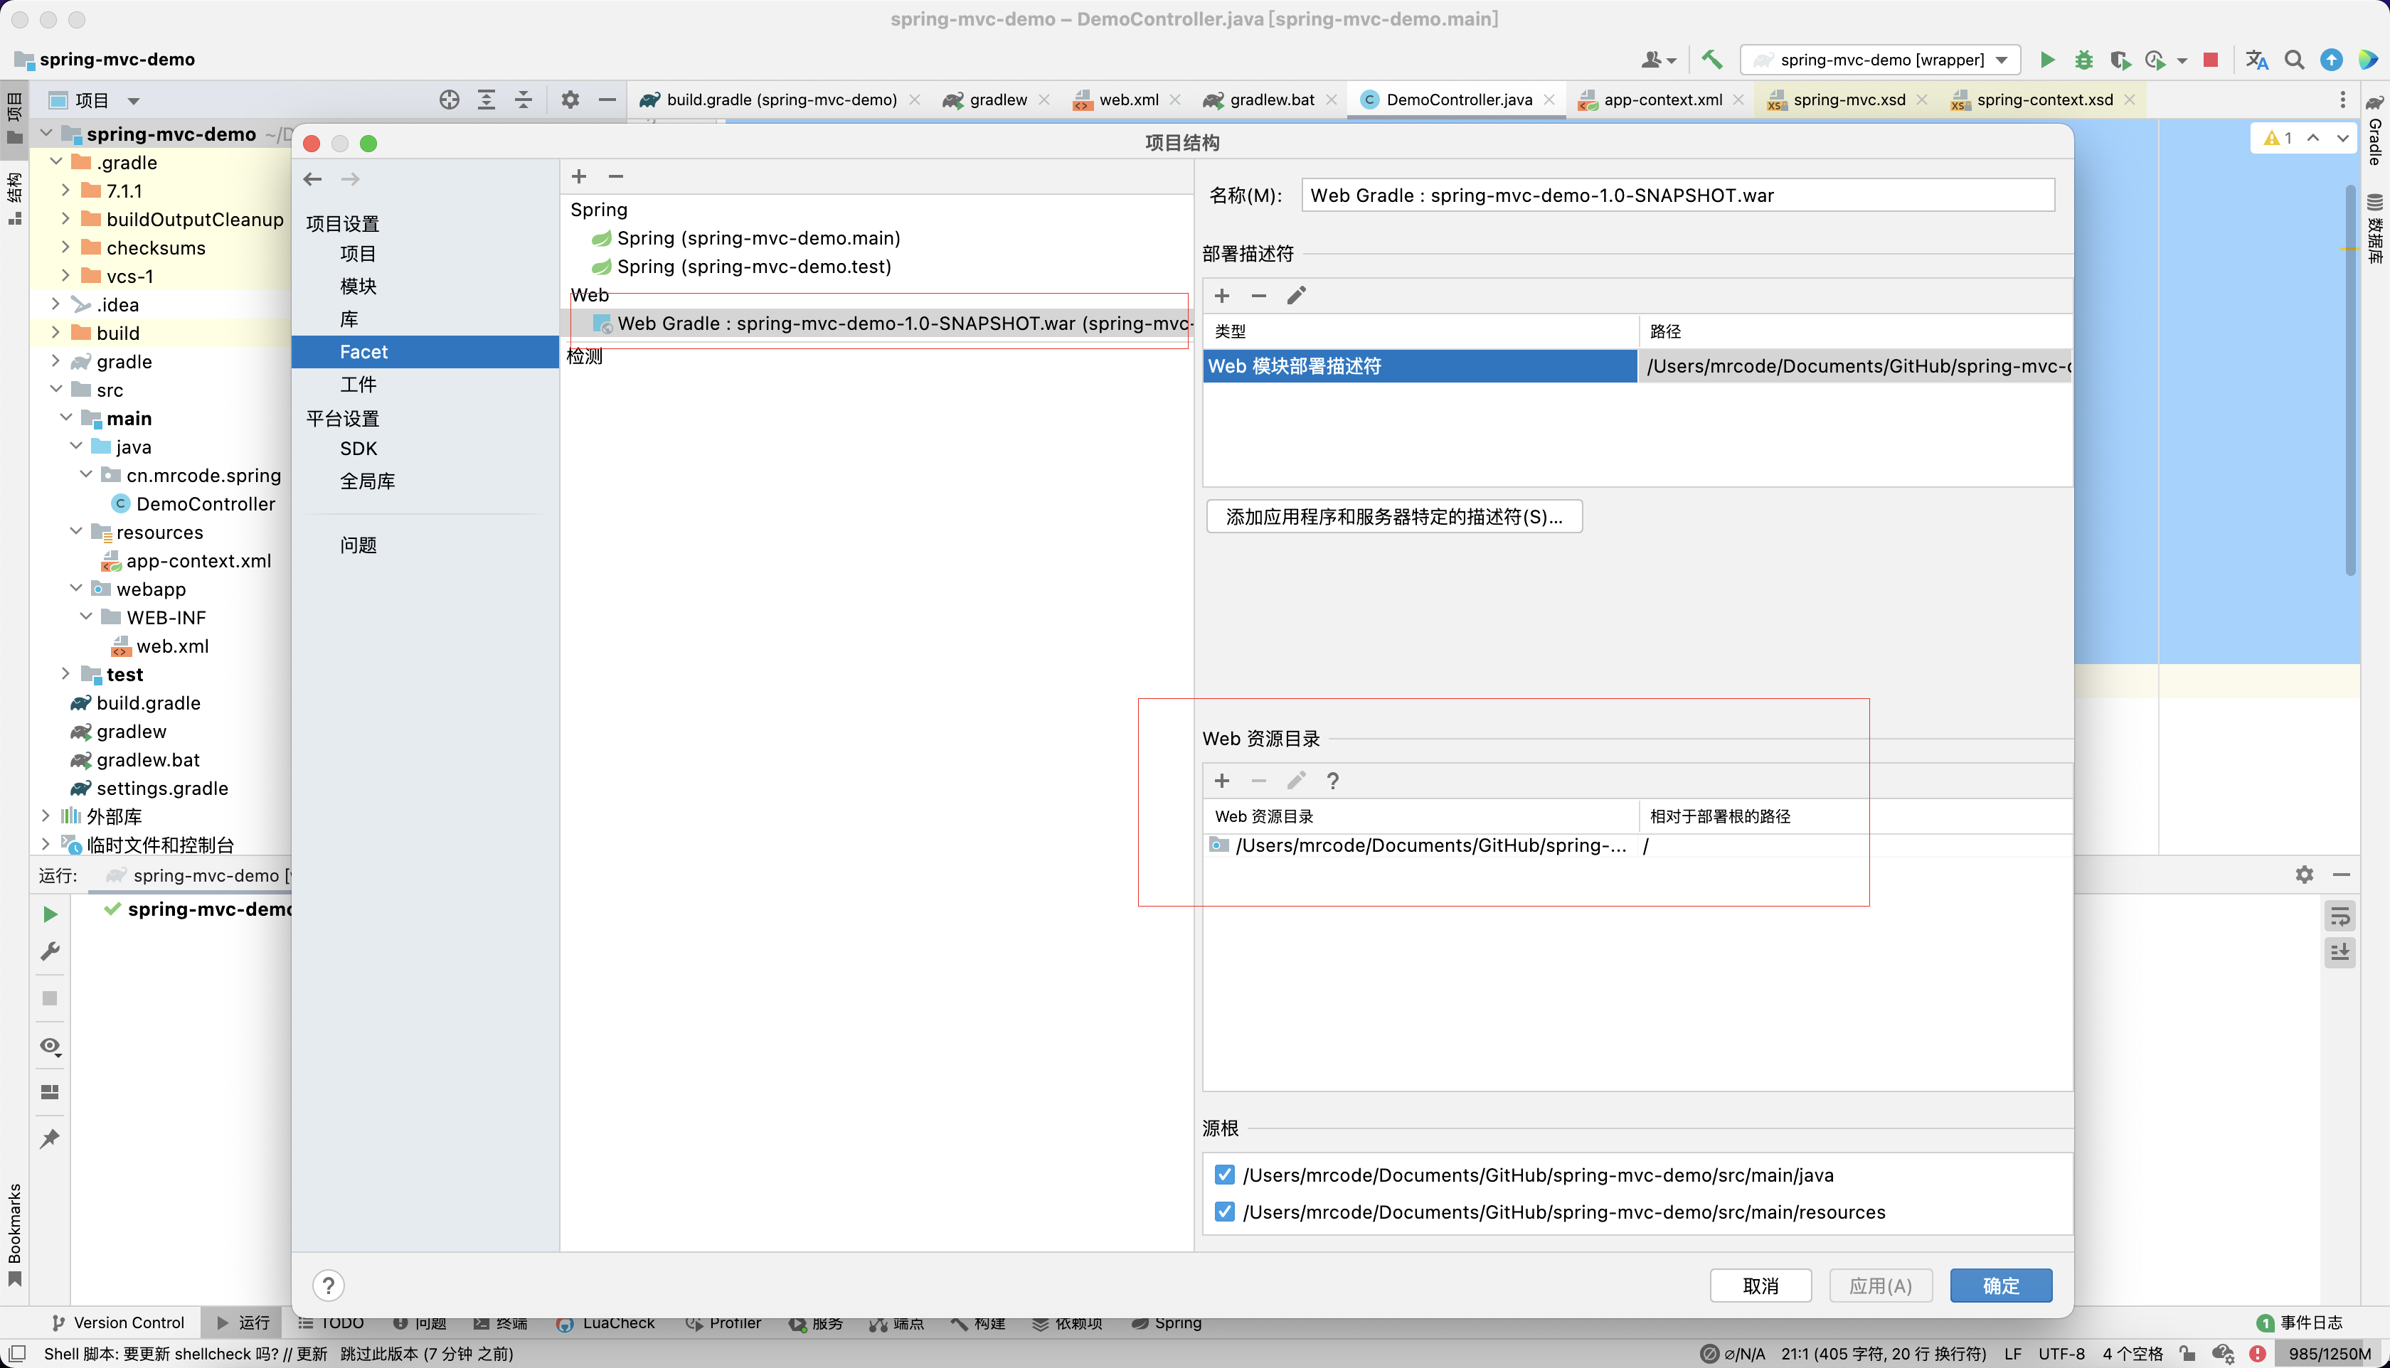Click the 确定 button

coord(2000,1286)
